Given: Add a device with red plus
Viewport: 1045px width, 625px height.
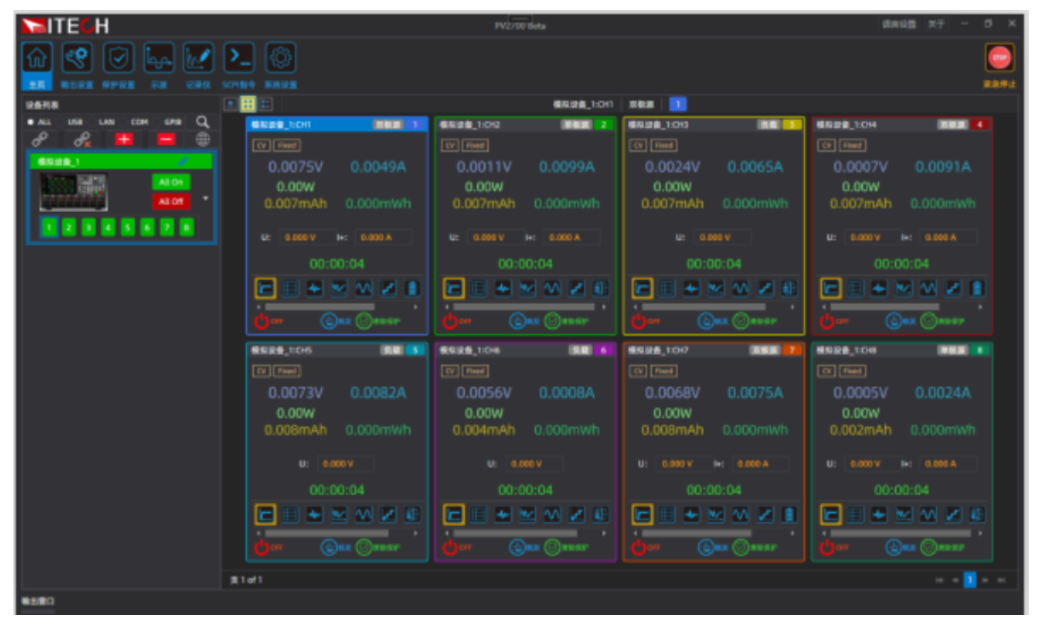Looking at the screenshot, I should click(124, 139).
